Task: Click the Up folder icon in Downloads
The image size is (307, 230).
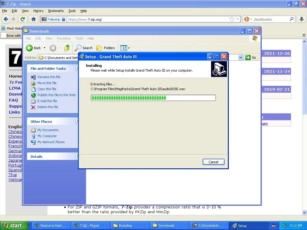Action: (67, 48)
